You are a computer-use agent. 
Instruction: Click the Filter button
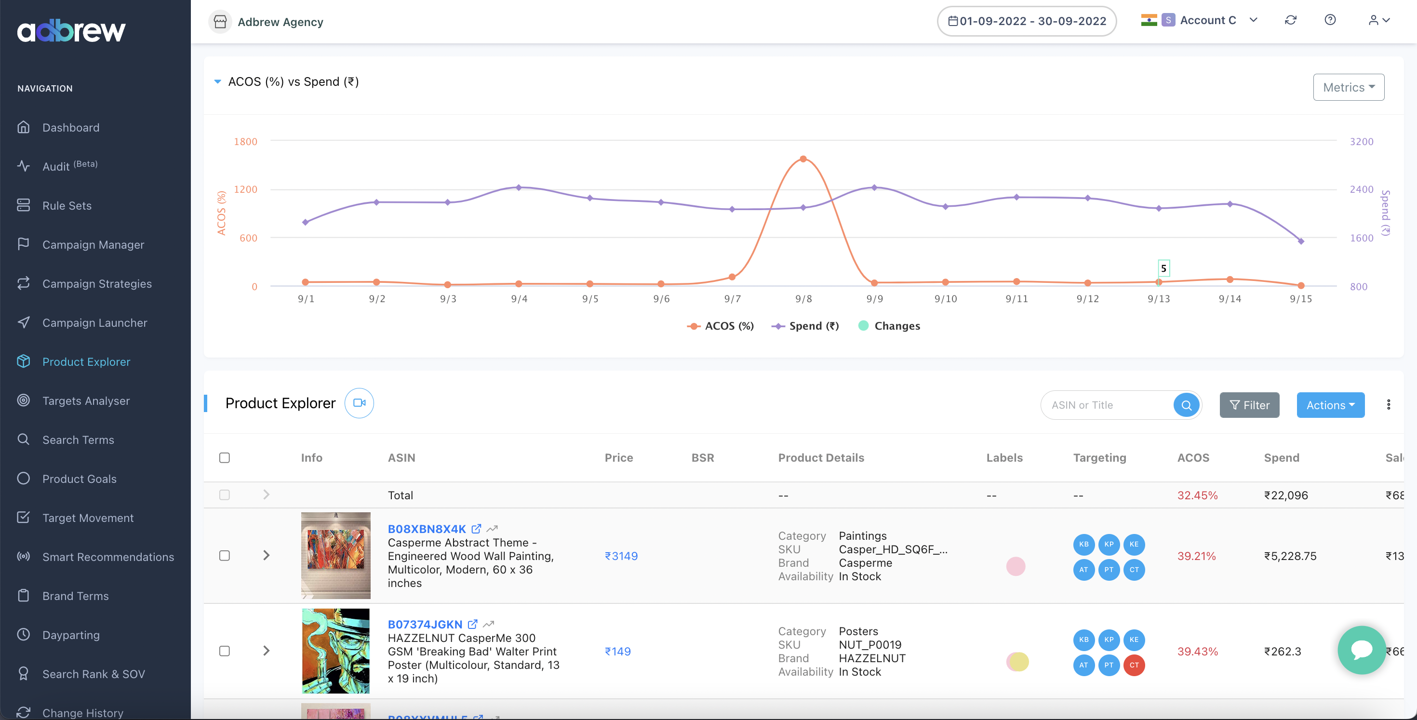(x=1250, y=405)
